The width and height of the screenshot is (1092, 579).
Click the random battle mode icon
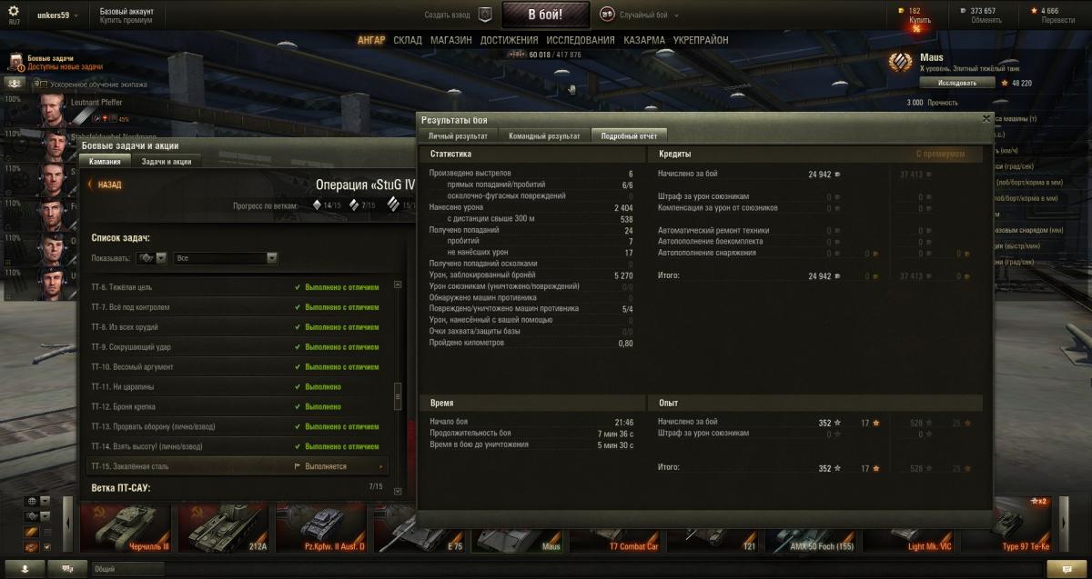click(x=607, y=15)
